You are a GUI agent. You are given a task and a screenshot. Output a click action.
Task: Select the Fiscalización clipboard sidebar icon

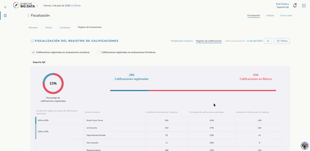(5, 16)
